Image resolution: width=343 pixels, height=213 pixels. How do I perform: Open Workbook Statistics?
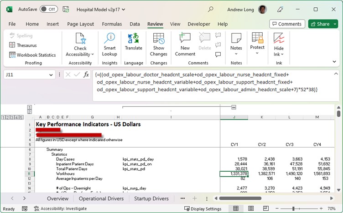[x=32, y=55]
